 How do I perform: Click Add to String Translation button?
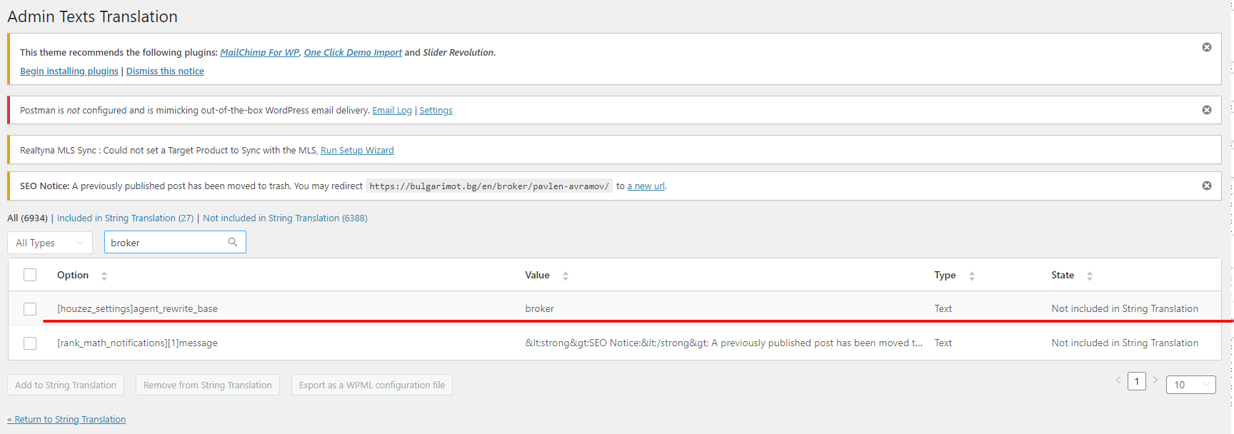[x=66, y=385]
